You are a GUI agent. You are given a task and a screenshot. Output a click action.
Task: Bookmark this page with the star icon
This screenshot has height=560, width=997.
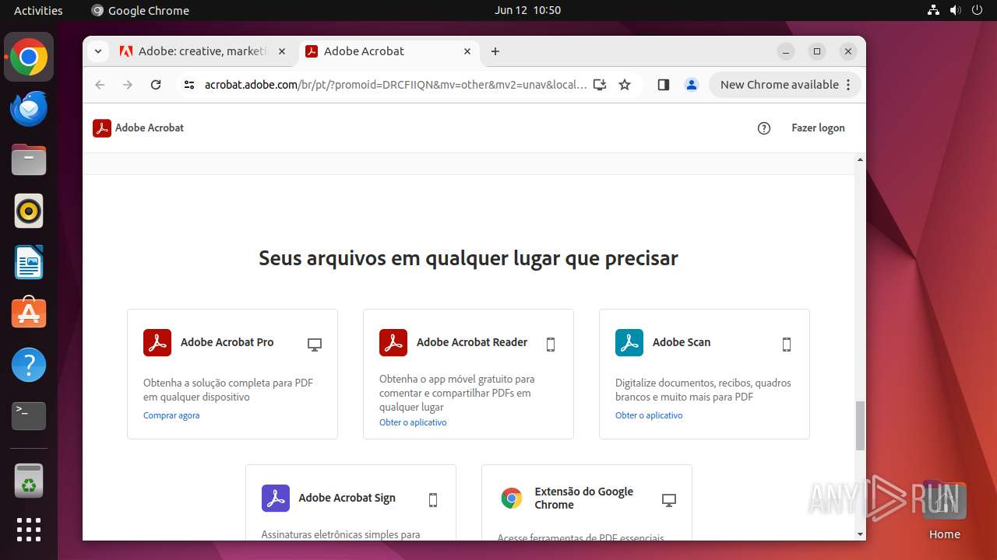click(x=625, y=85)
